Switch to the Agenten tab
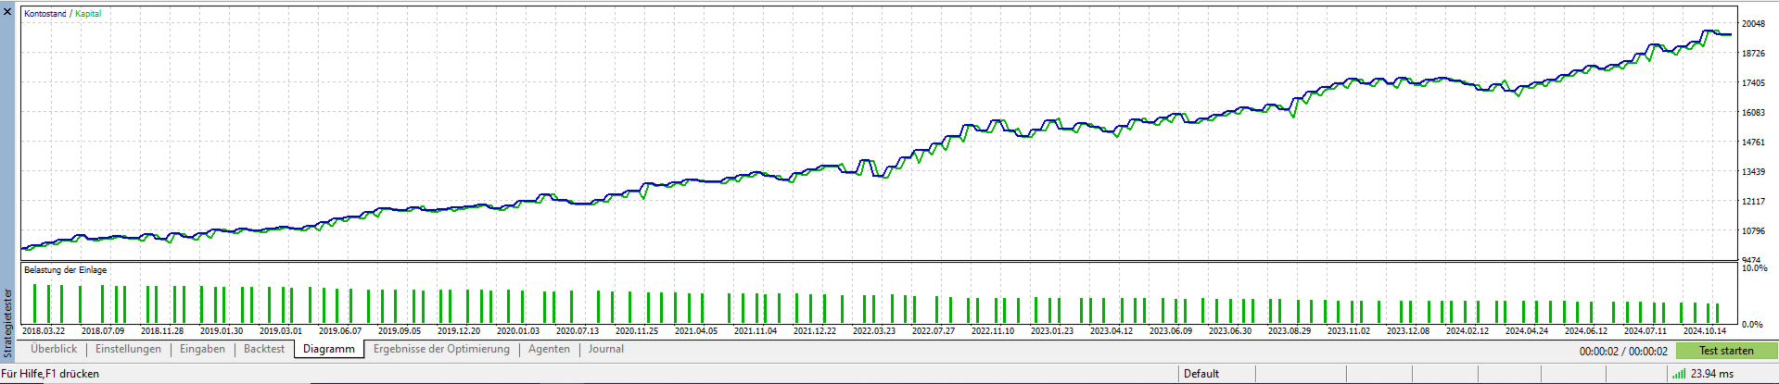This screenshot has width=1779, height=384. [x=549, y=349]
